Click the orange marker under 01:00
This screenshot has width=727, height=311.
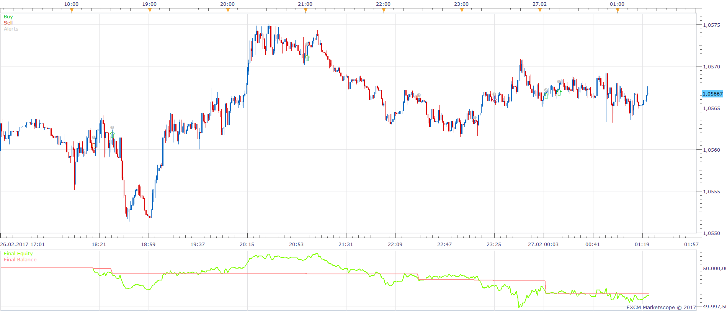(x=618, y=10)
